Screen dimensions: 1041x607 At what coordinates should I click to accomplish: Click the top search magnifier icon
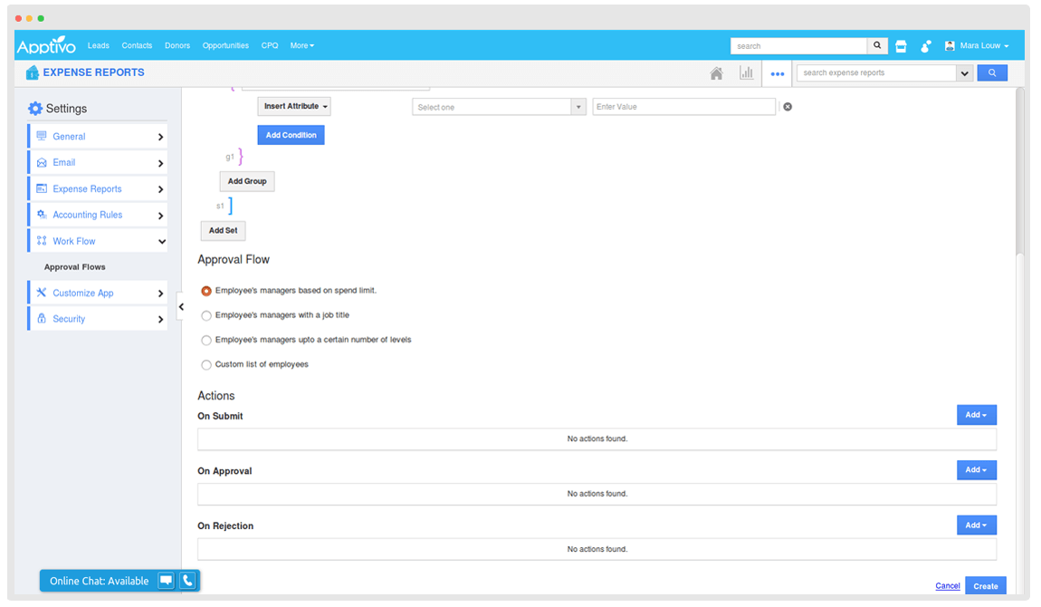click(877, 46)
